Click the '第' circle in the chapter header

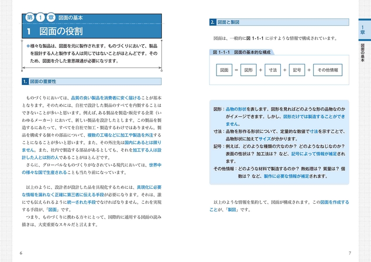click(30, 17)
